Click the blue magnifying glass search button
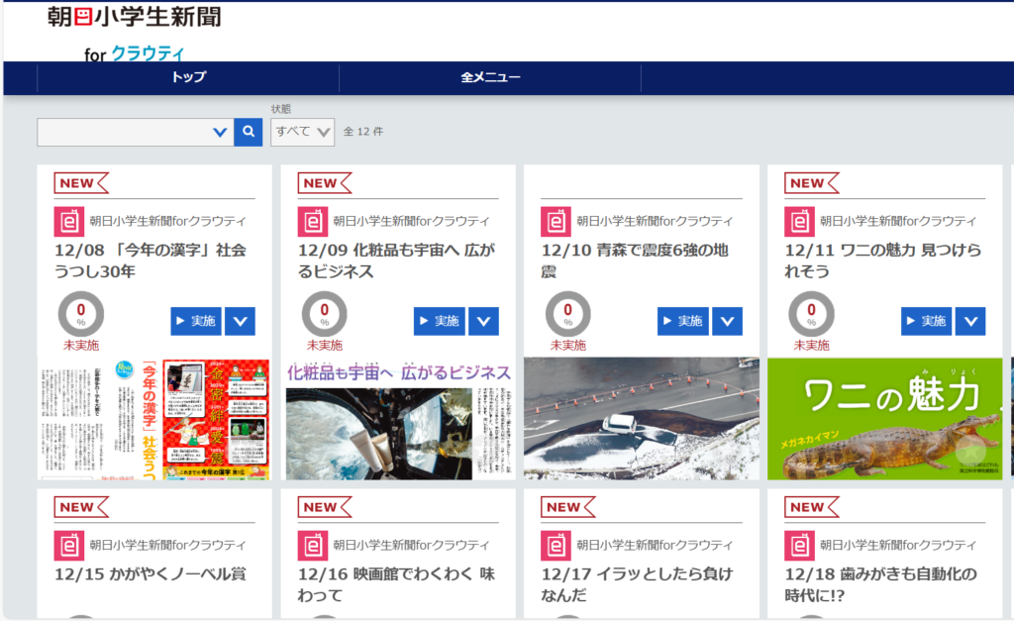This screenshot has height=621, width=1014. (x=249, y=132)
